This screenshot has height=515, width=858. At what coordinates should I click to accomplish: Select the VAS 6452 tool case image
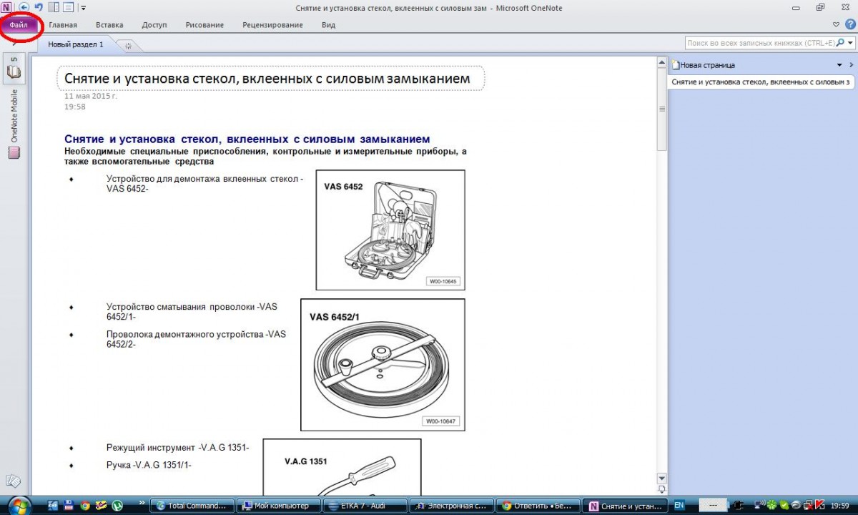(x=390, y=230)
